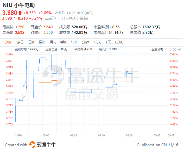Click 成交量 142.93万 value

(x=79, y=33)
